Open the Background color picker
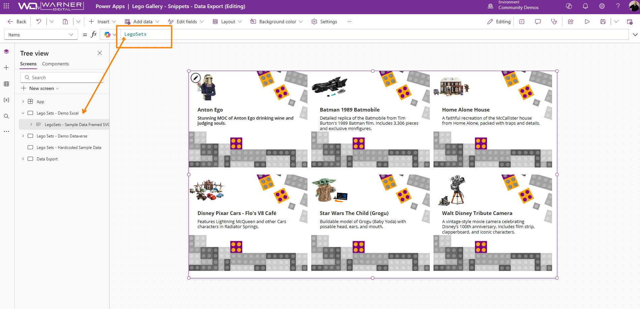Screen dimensions: 640x309 coord(277,22)
